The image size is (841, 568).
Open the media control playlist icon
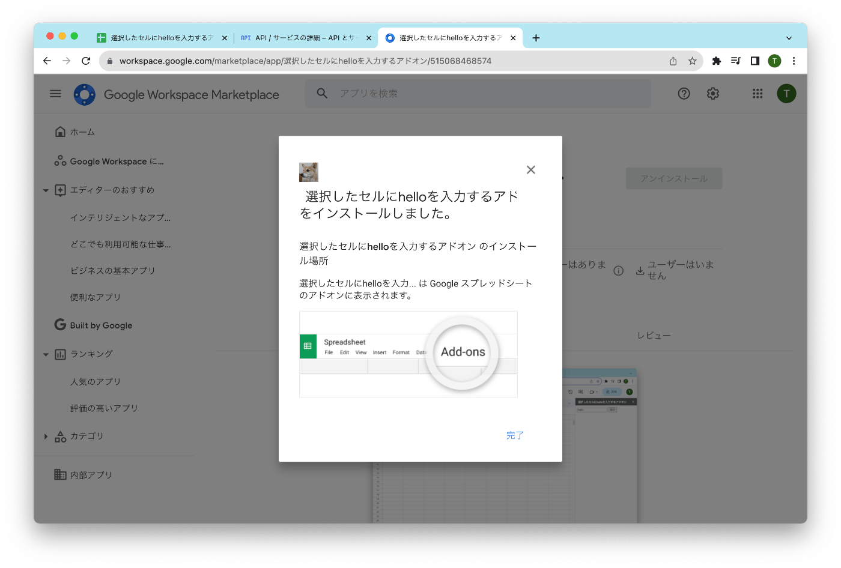pos(735,61)
